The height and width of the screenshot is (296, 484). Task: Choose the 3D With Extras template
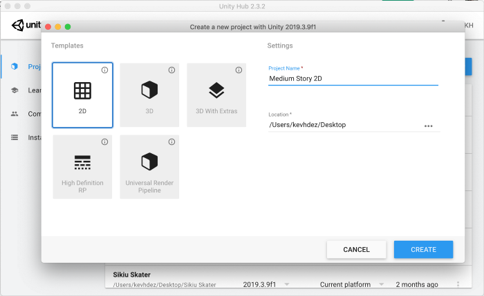216,95
